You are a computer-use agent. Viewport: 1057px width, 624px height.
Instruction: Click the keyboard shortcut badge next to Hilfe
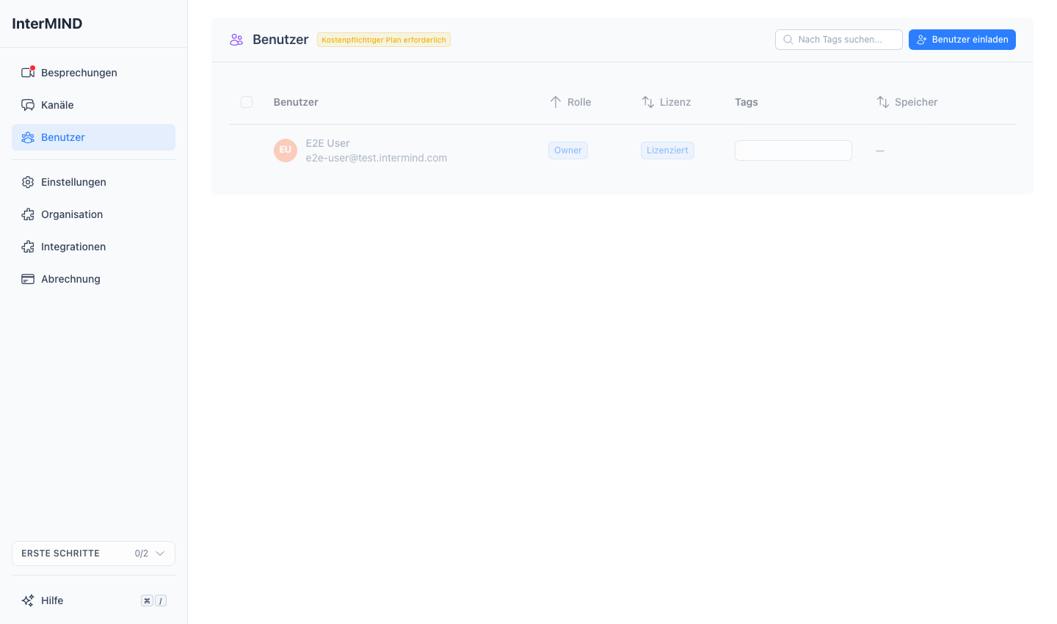pyautogui.click(x=153, y=601)
